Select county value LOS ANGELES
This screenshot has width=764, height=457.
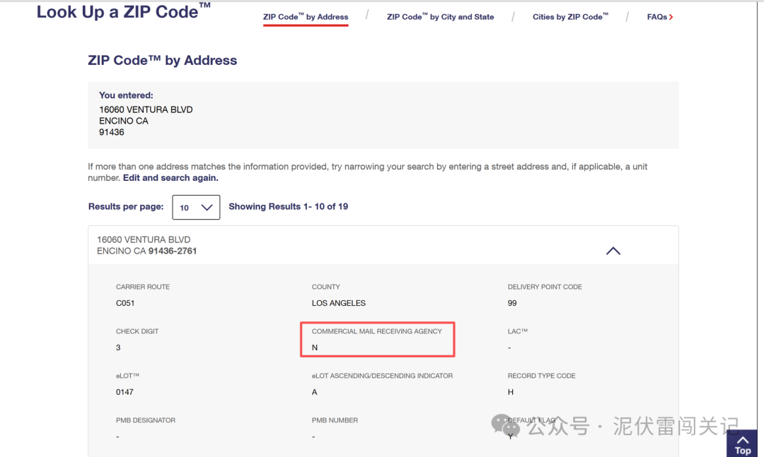click(339, 303)
